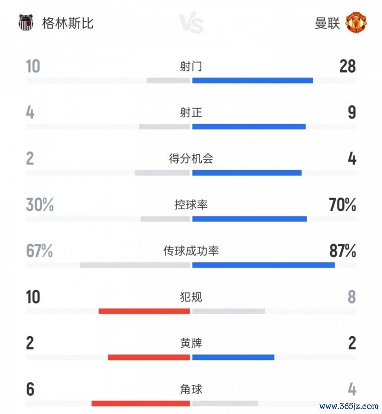Viewport: 382px width, 414px height.
Task: Click the 控球率 stat label
Action: 191,205
